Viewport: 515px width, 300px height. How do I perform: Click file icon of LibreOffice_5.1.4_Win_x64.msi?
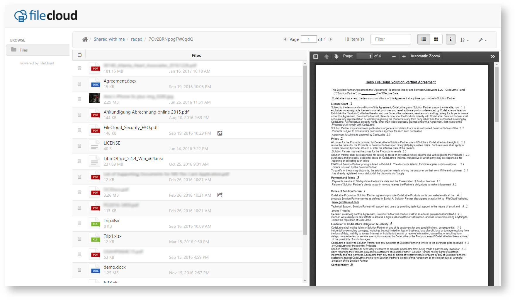click(95, 161)
